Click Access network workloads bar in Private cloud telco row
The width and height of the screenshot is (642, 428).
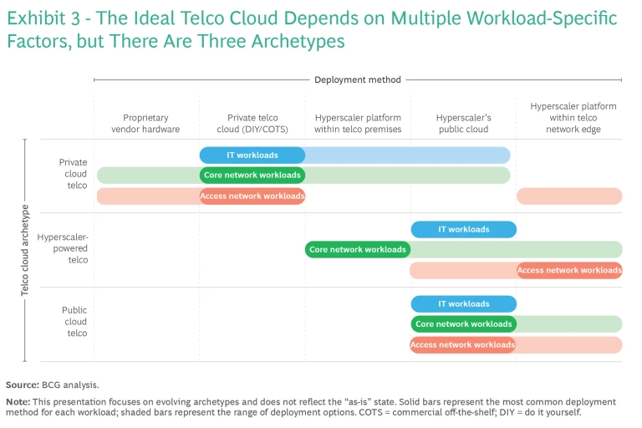point(252,196)
